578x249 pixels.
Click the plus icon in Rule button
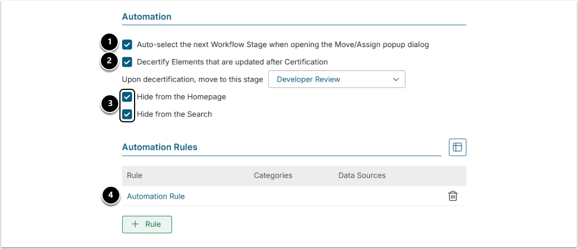point(136,224)
